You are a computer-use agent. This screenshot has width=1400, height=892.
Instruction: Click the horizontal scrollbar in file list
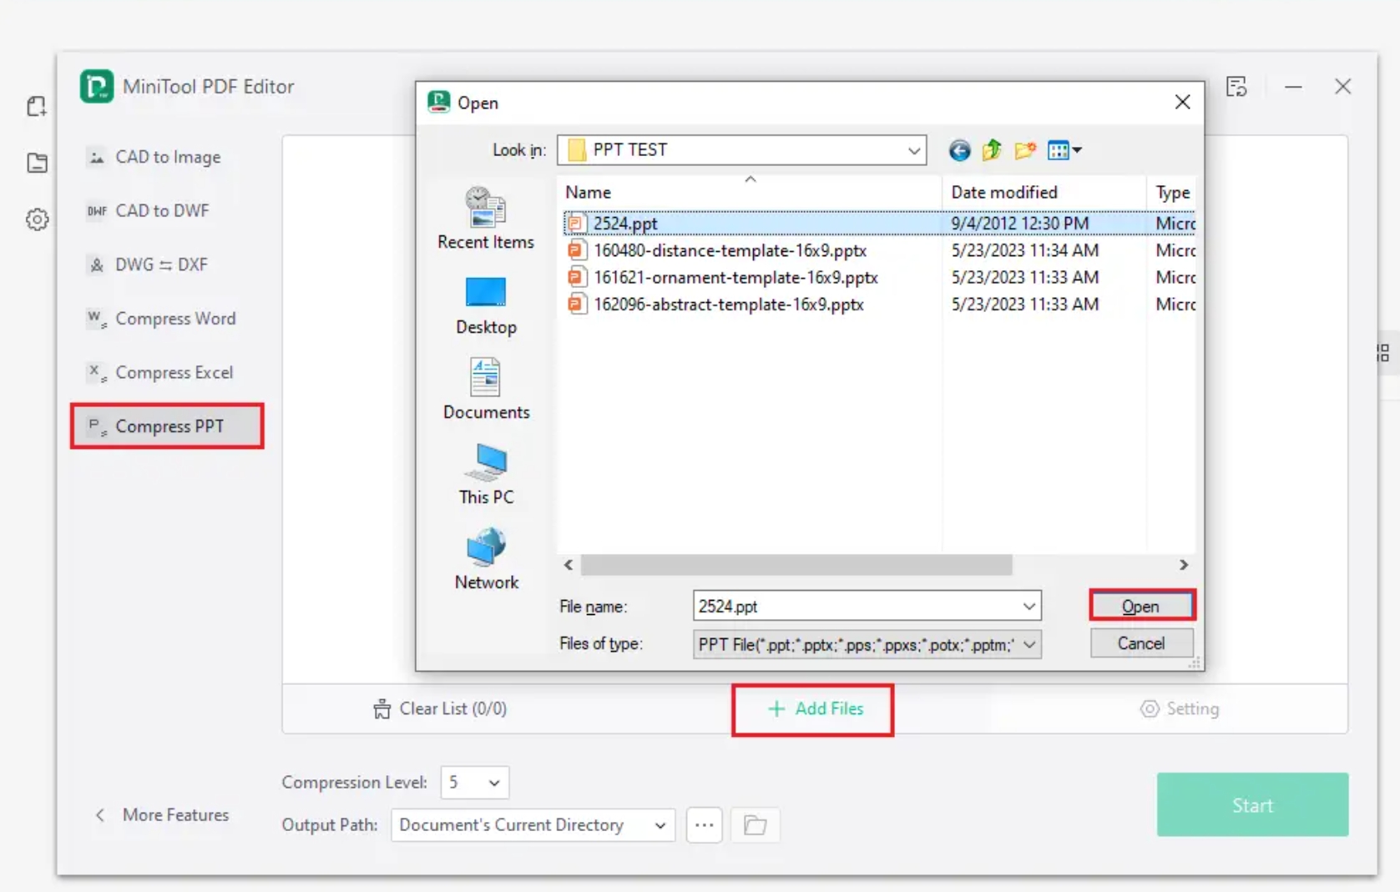click(x=796, y=565)
